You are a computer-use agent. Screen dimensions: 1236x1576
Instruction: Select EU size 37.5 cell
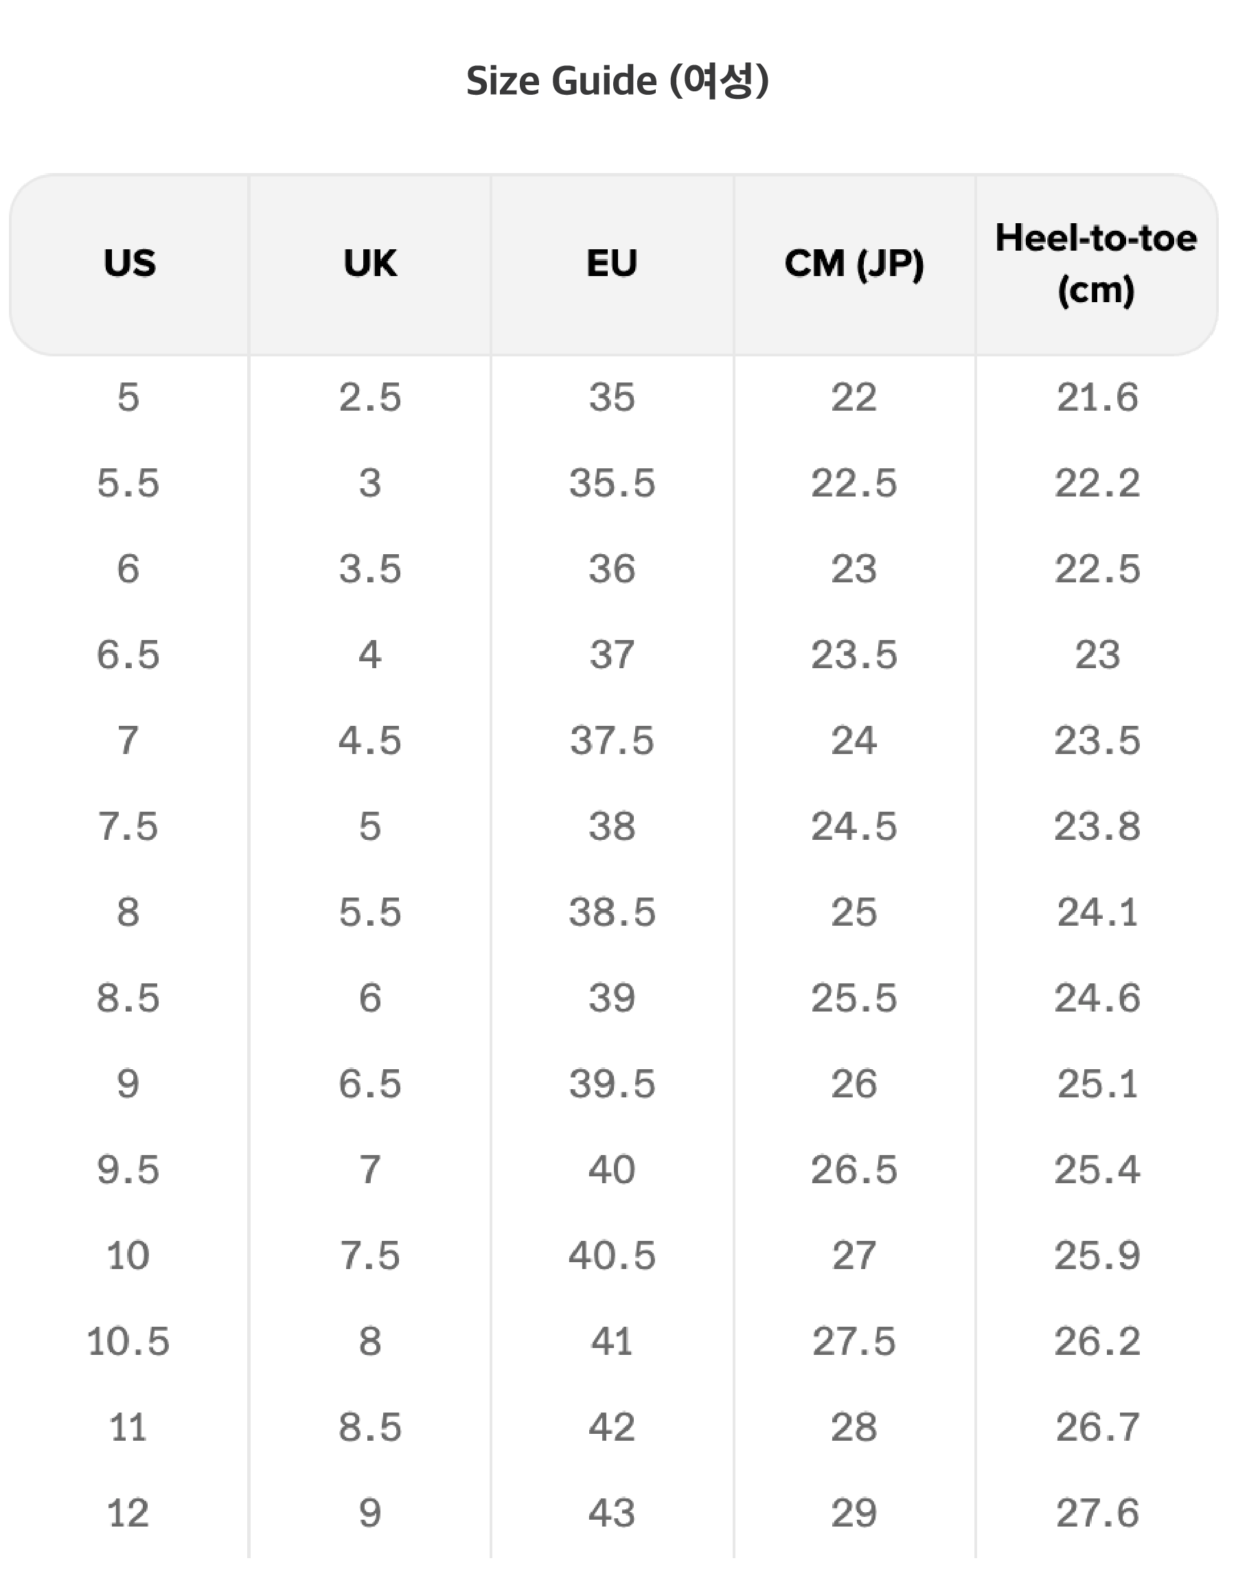[x=613, y=740]
